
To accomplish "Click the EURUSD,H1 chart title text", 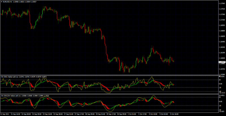I will (x=7, y=2).
